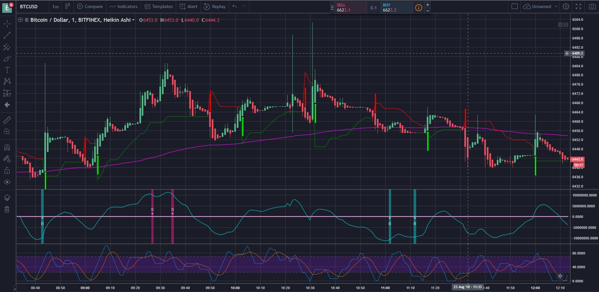The height and width of the screenshot is (292, 599).
Task: Click the BUY 6623.2 button
Action: click(396, 8)
